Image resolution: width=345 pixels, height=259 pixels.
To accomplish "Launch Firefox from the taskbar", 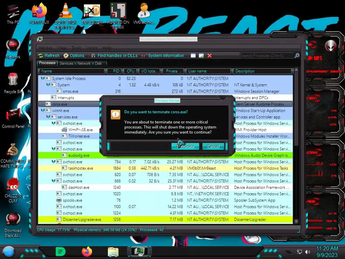I will 87,252.
